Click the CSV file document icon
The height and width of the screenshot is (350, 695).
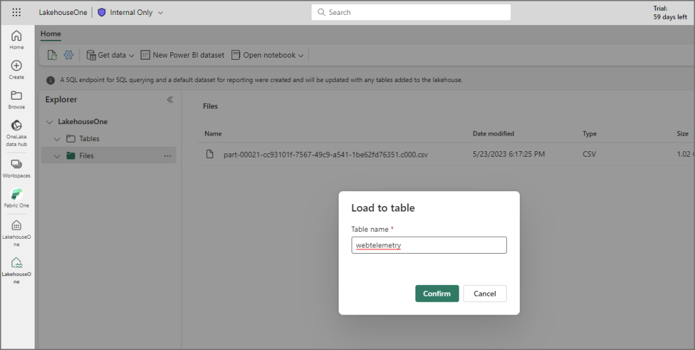(x=210, y=154)
